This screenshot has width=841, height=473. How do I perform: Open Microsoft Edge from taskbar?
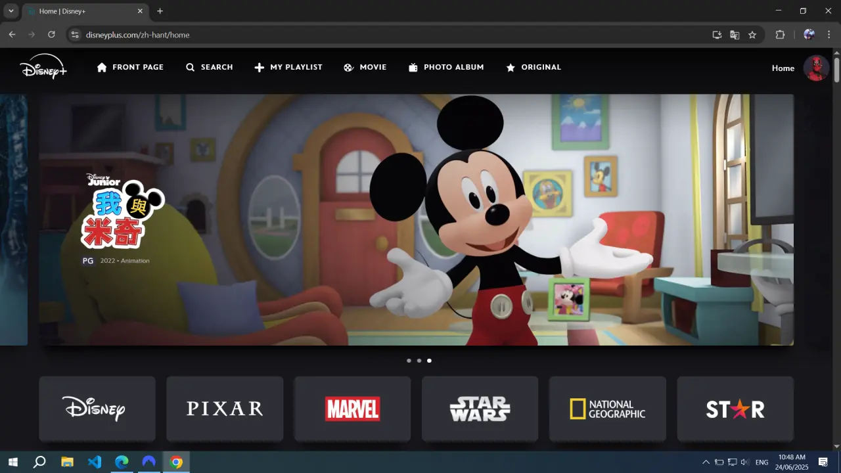[122, 462]
